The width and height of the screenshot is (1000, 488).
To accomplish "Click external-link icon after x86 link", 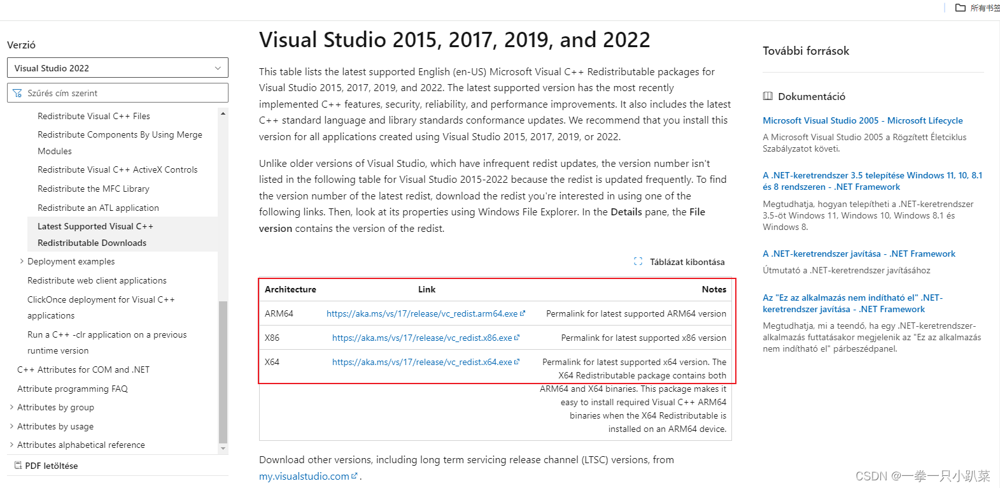I will 517,337.
